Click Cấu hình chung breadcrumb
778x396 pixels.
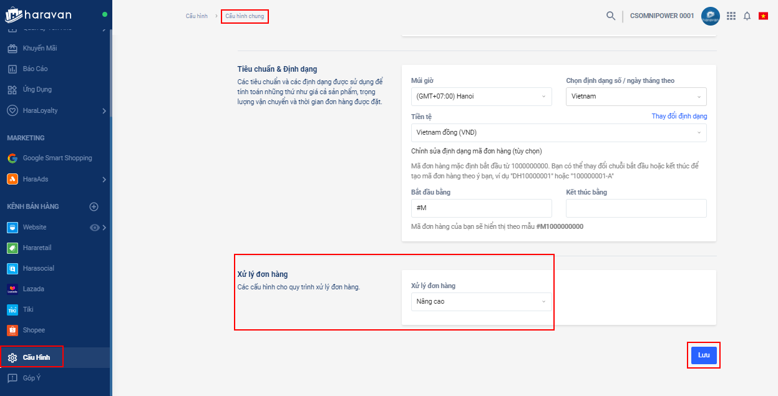tap(245, 16)
